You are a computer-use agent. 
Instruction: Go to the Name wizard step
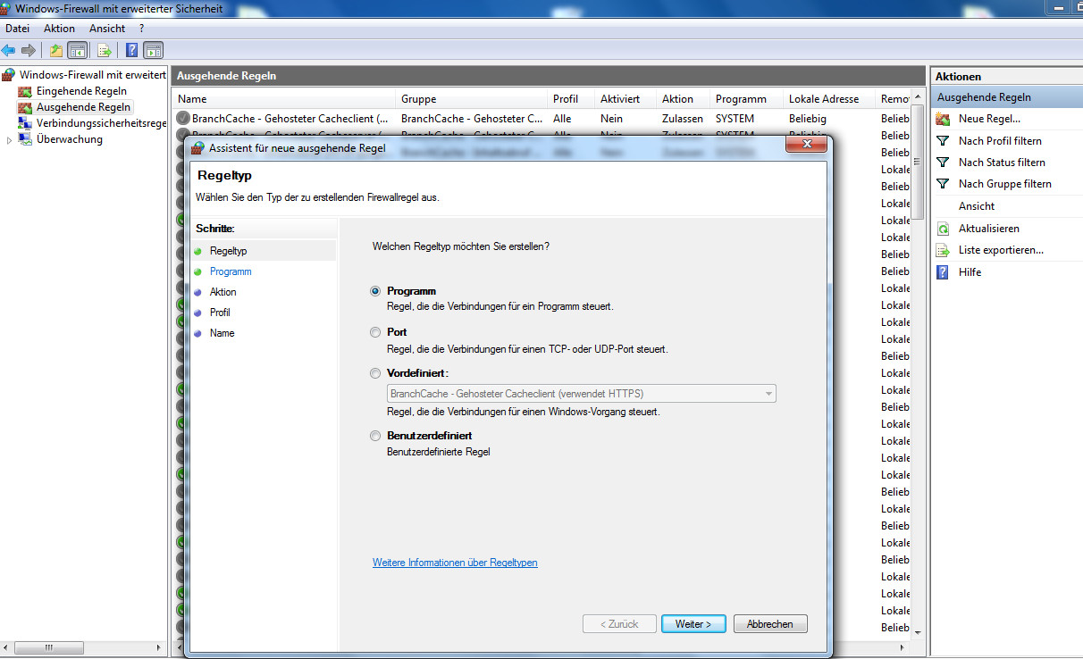pyautogui.click(x=222, y=333)
